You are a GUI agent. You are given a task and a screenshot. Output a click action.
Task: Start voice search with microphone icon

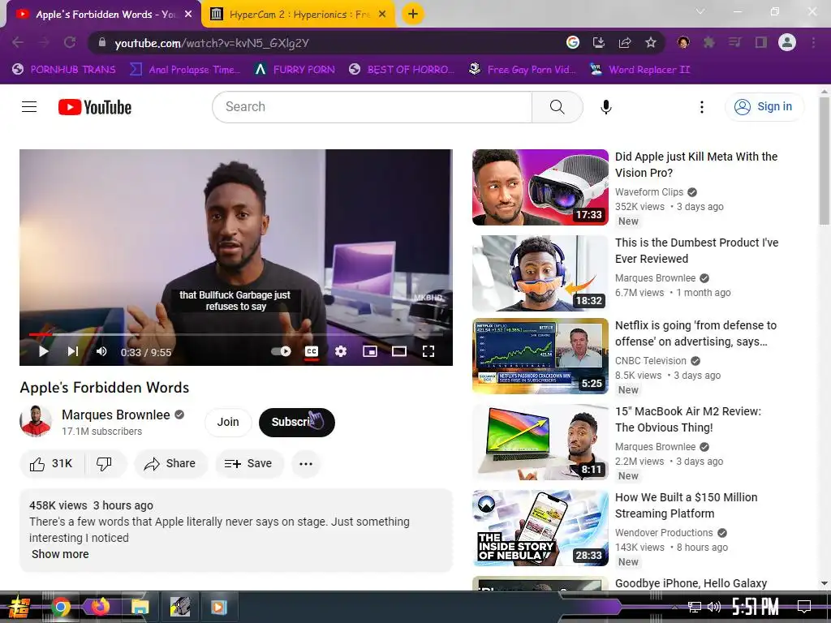pyautogui.click(x=605, y=107)
